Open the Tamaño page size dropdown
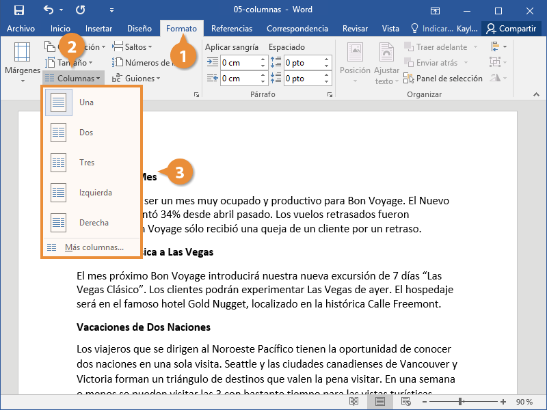The width and height of the screenshot is (547, 410). click(69, 63)
